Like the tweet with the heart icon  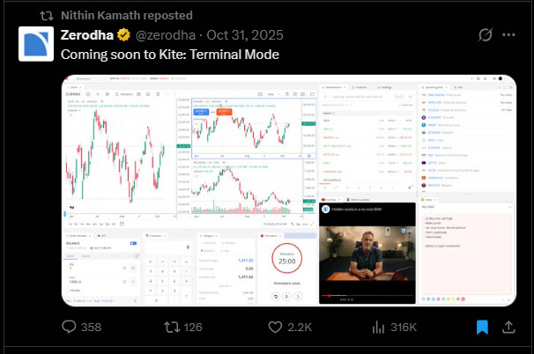point(275,328)
